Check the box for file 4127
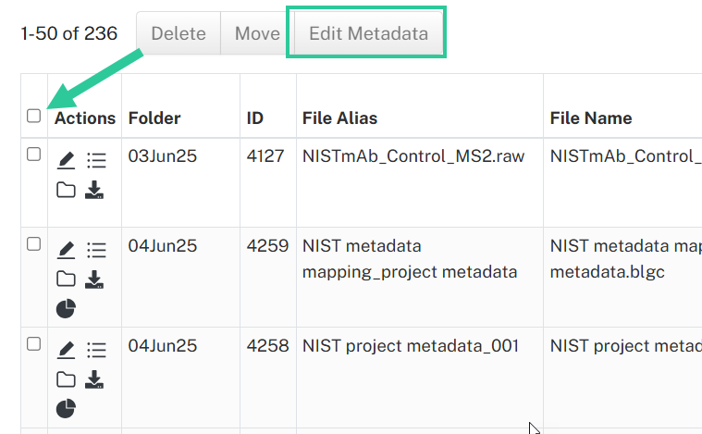 pos(33,154)
